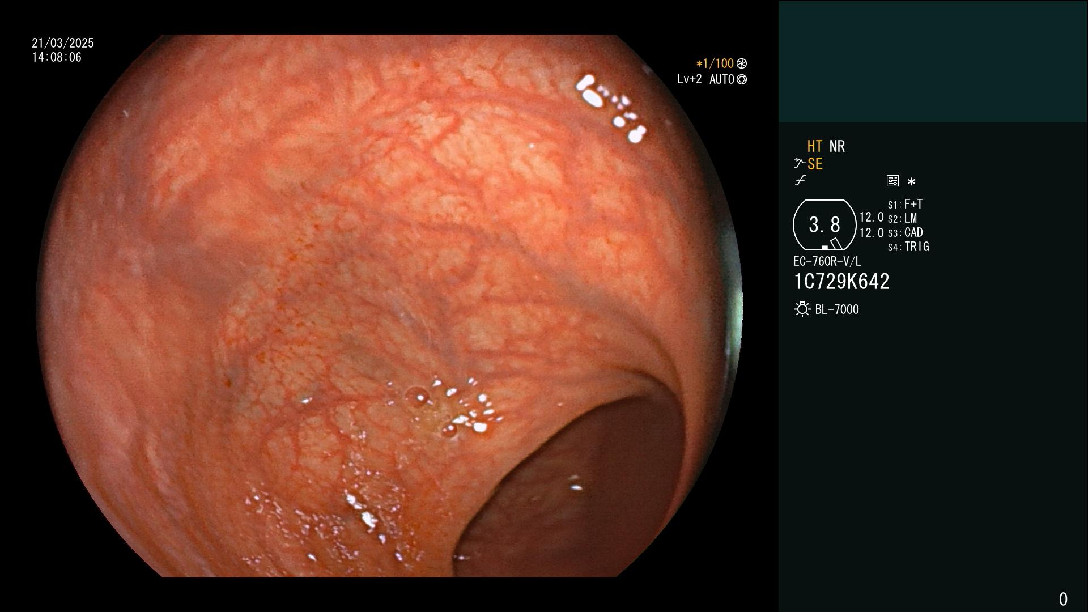1088x612 pixels.
Task: Click the date 21/03/2025
Action: (63, 43)
